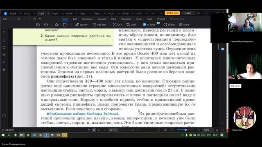The width and height of the screenshot is (262, 147).
Task: Click the zoom out magnifier in toolbar
Action: 38,24
